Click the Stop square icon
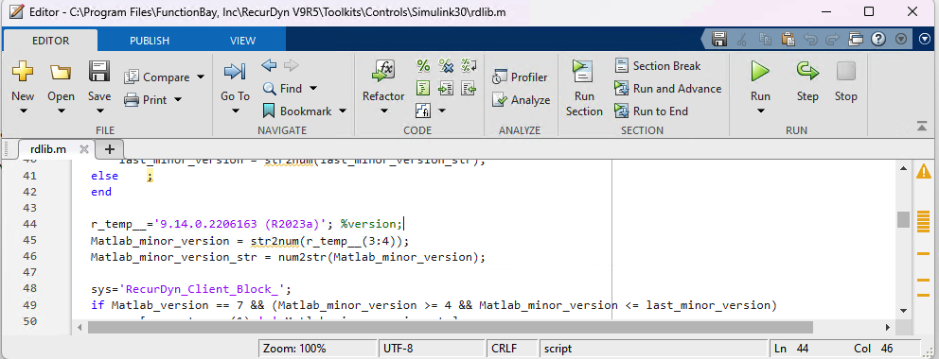The width and height of the screenshot is (939, 359). point(845,72)
